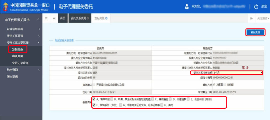Click the forward tabs-right arrow icon
Viewport: 270px width, 120px height.
pyautogui.click(x=251, y=18)
